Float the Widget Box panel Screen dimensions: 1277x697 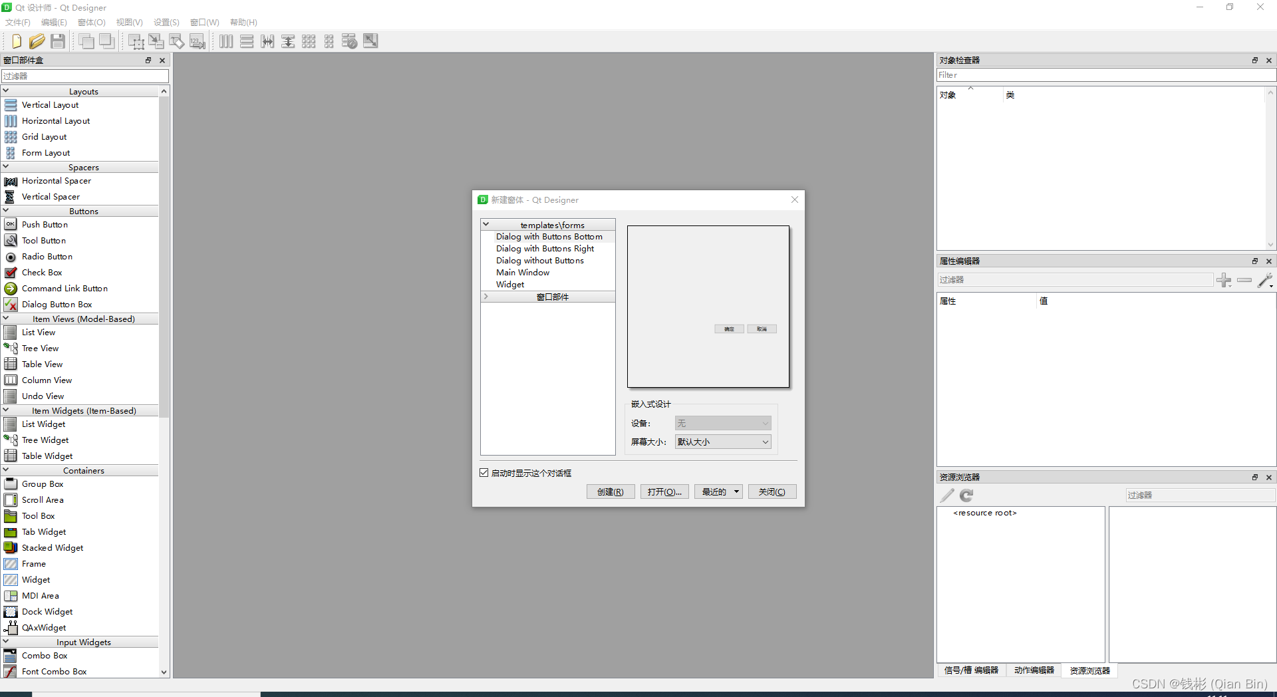[x=148, y=60]
